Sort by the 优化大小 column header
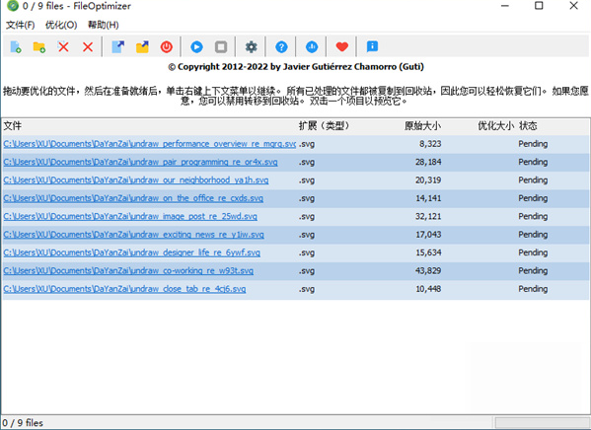This screenshot has width=591, height=430. 495,126
